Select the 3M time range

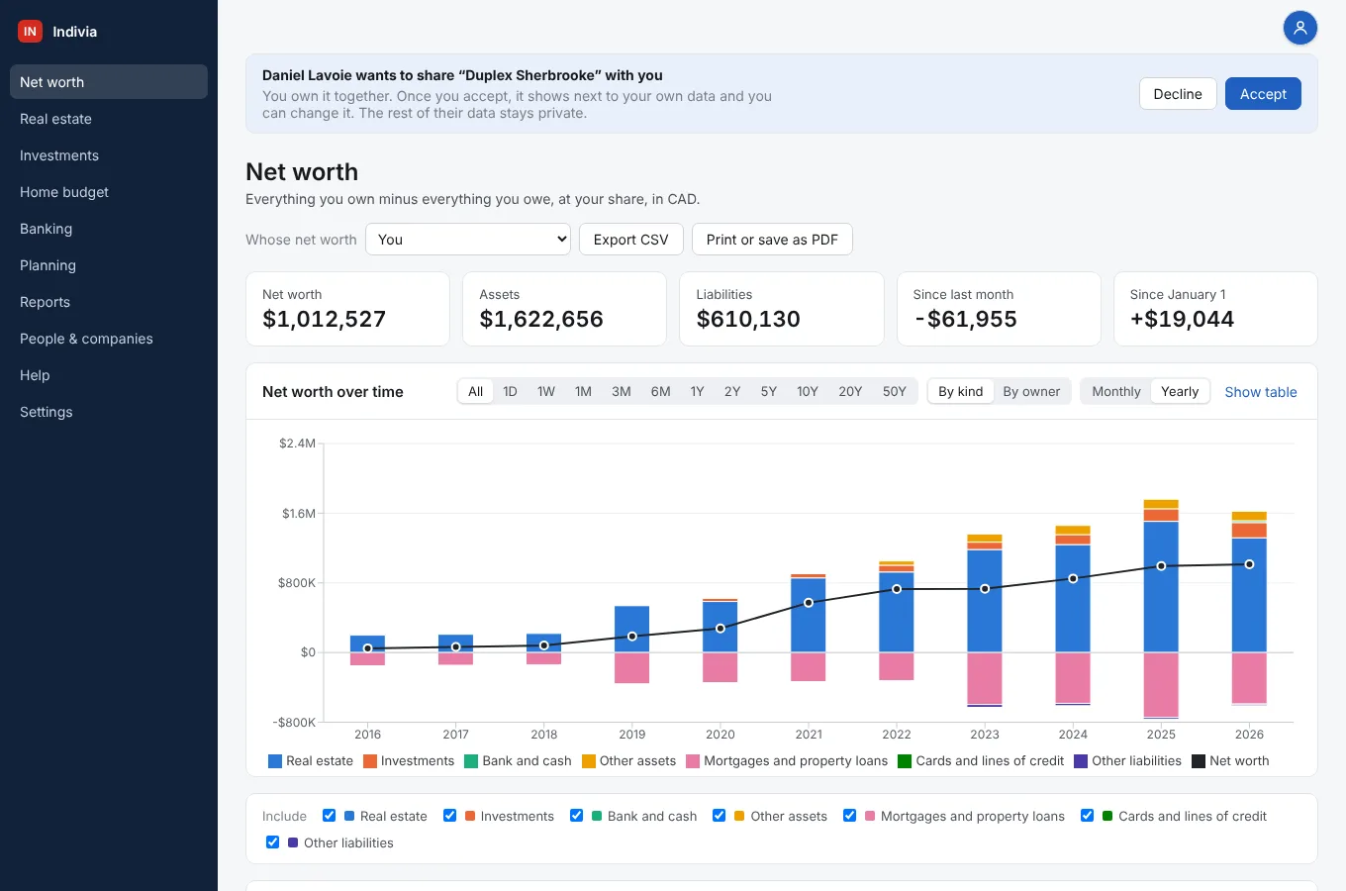[622, 392]
